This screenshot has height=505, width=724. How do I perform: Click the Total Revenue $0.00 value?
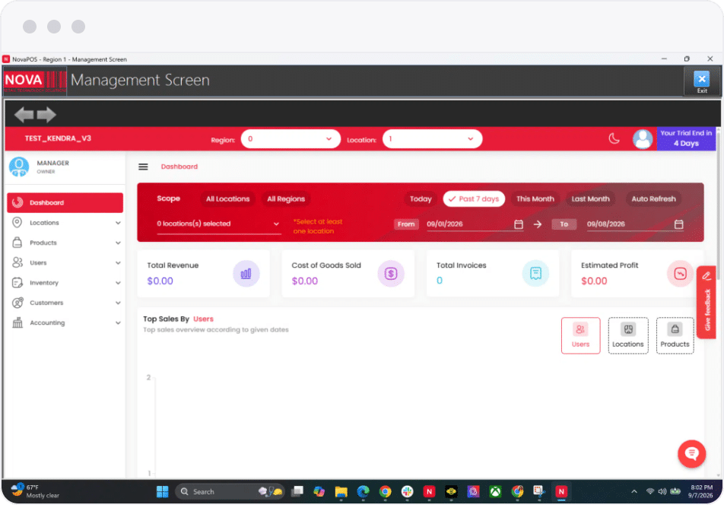point(160,281)
